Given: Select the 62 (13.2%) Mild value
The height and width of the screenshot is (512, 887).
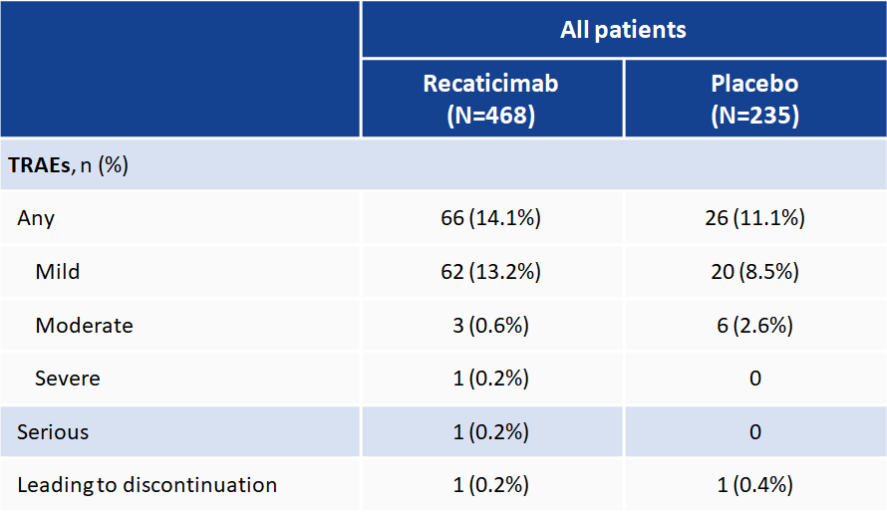Looking at the screenshot, I should pos(490,272).
